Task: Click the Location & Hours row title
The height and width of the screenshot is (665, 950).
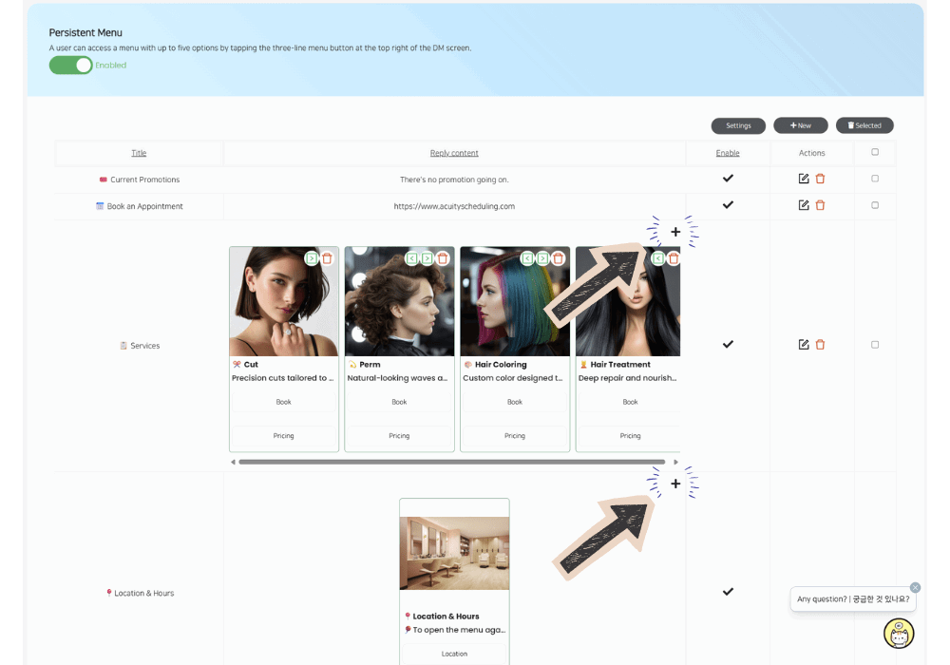Action: click(144, 594)
